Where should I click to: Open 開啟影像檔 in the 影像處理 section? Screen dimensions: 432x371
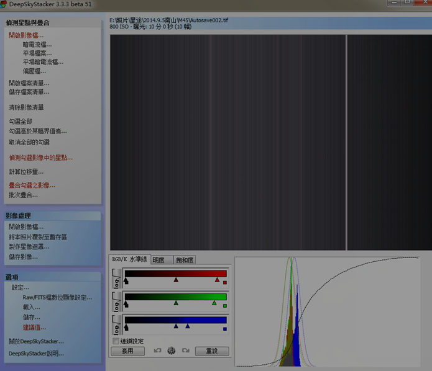[x=26, y=226]
